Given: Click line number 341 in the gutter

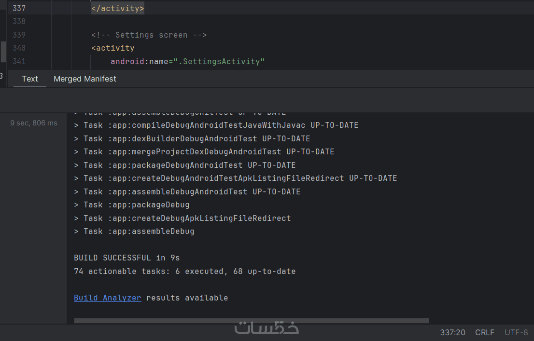Looking at the screenshot, I should point(19,61).
